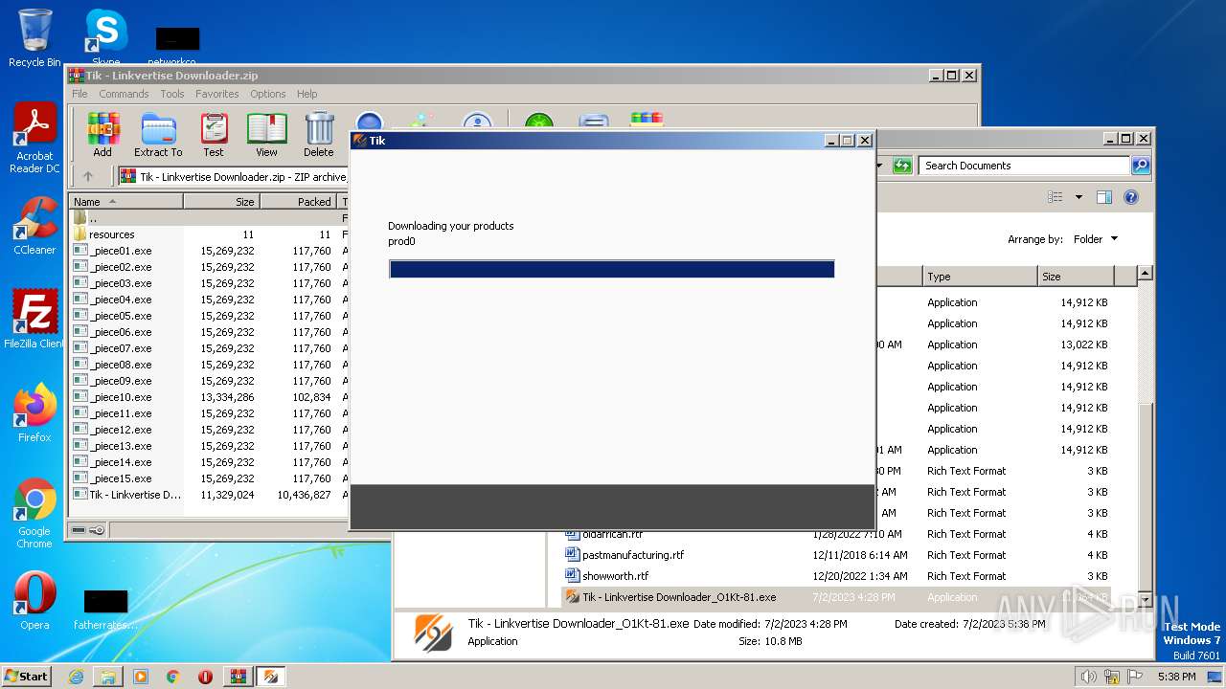The height and width of the screenshot is (689, 1226).
Task: Click the green refresh button in Explorer
Action: tap(901, 166)
